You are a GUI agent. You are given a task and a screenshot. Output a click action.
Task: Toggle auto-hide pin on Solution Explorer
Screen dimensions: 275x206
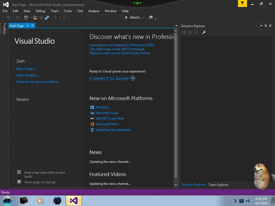click(x=266, y=26)
